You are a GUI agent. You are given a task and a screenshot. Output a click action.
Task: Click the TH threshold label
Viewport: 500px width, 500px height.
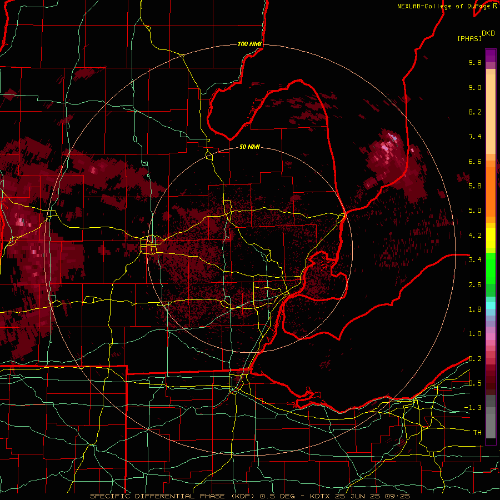coord(477,433)
